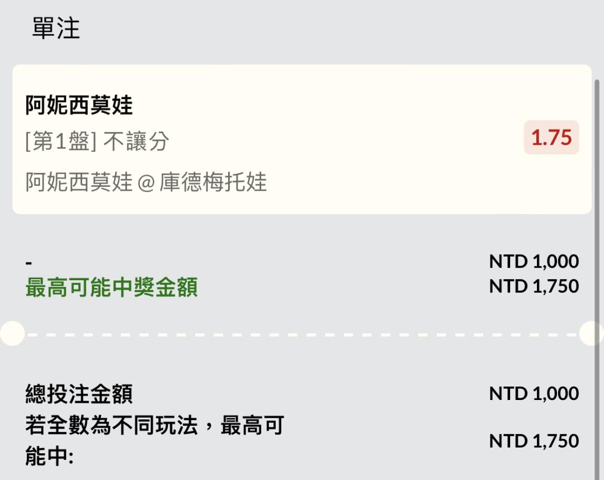The image size is (604, 480).
Task: Click the 能中: text line
Action: point(49,457)
